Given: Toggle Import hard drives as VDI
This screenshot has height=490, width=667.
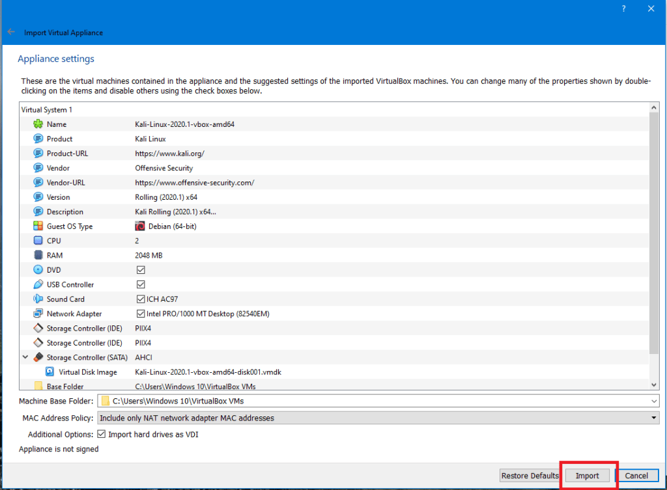Looking at the screenshot, I should point(101,434).
